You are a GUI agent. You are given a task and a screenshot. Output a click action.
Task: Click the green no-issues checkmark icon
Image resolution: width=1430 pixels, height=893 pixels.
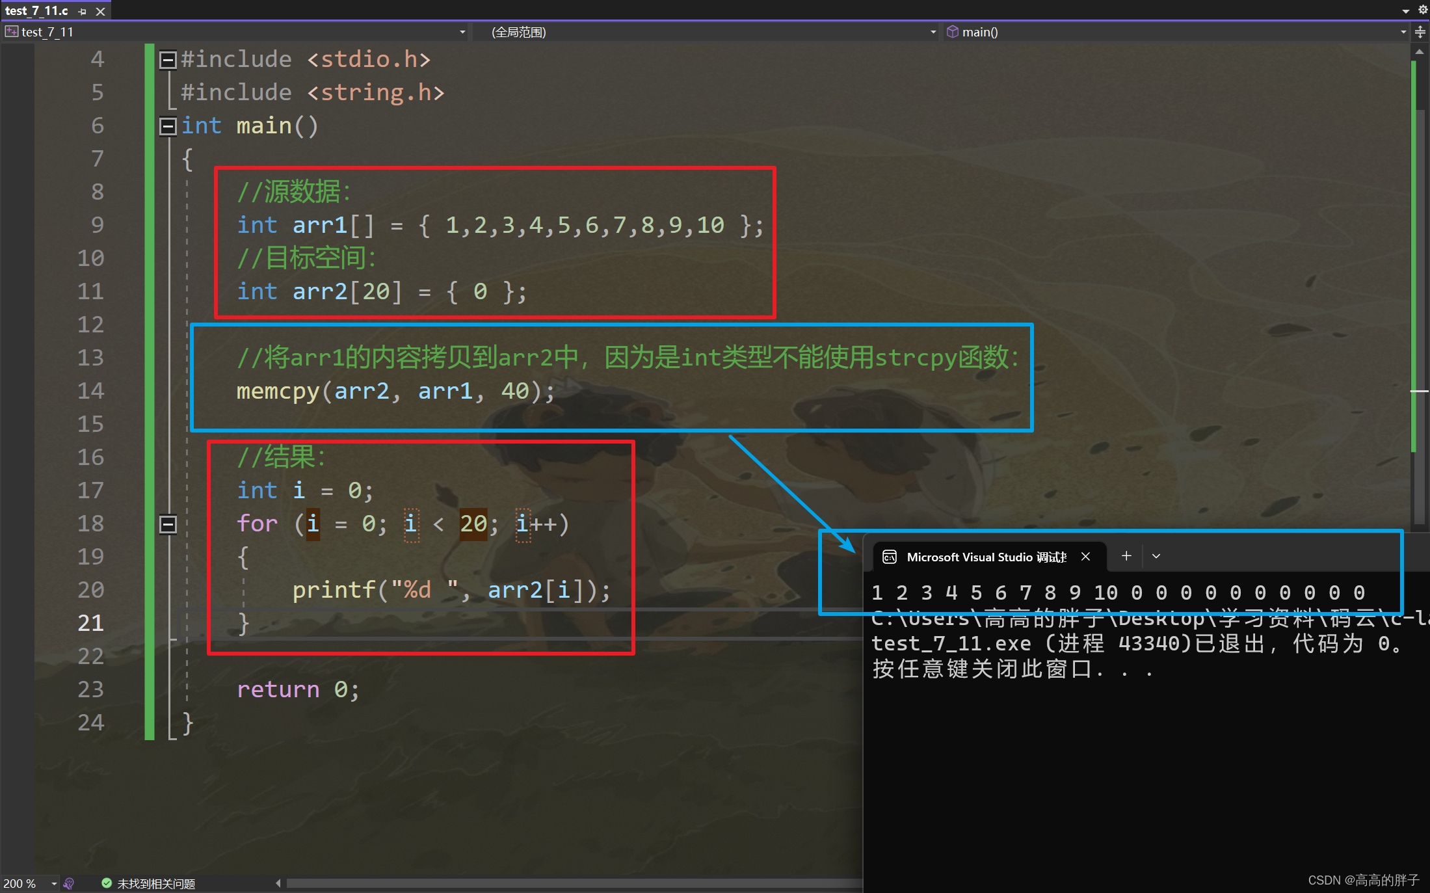point(107,883)
